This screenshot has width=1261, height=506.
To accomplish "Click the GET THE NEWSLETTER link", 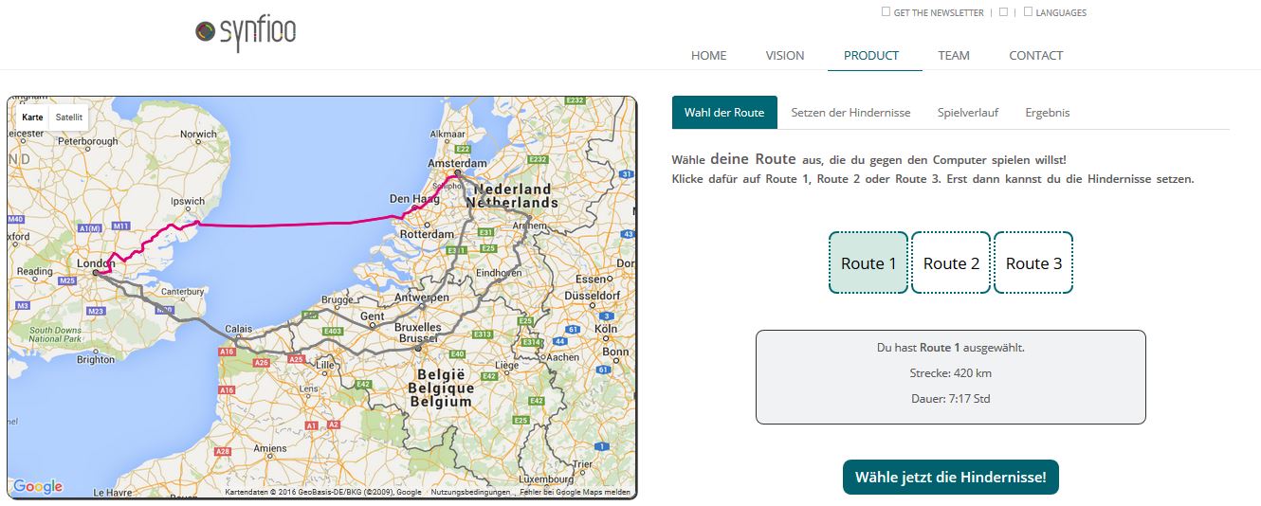I will coord(933,12).
